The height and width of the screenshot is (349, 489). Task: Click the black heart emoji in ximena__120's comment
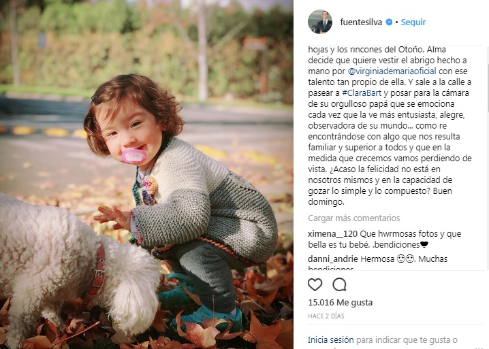(424, 244)
